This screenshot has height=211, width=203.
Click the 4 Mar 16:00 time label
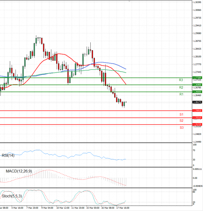pos(17,208)
